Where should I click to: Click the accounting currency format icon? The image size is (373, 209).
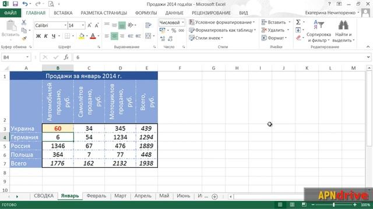(162, 30)
